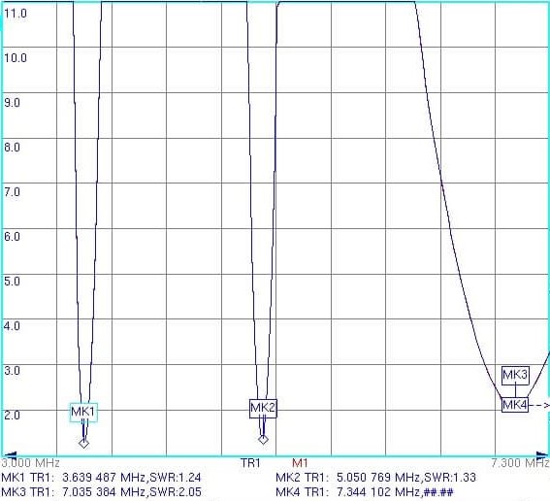Select the MK4 marker label box
The width and height of the screenshot is (550, 501).
514,405
